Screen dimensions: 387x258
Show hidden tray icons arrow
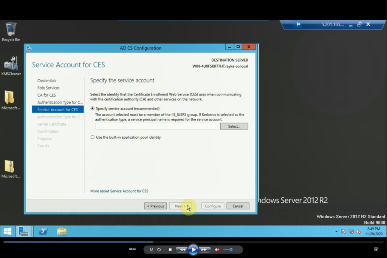coord(336,231)
